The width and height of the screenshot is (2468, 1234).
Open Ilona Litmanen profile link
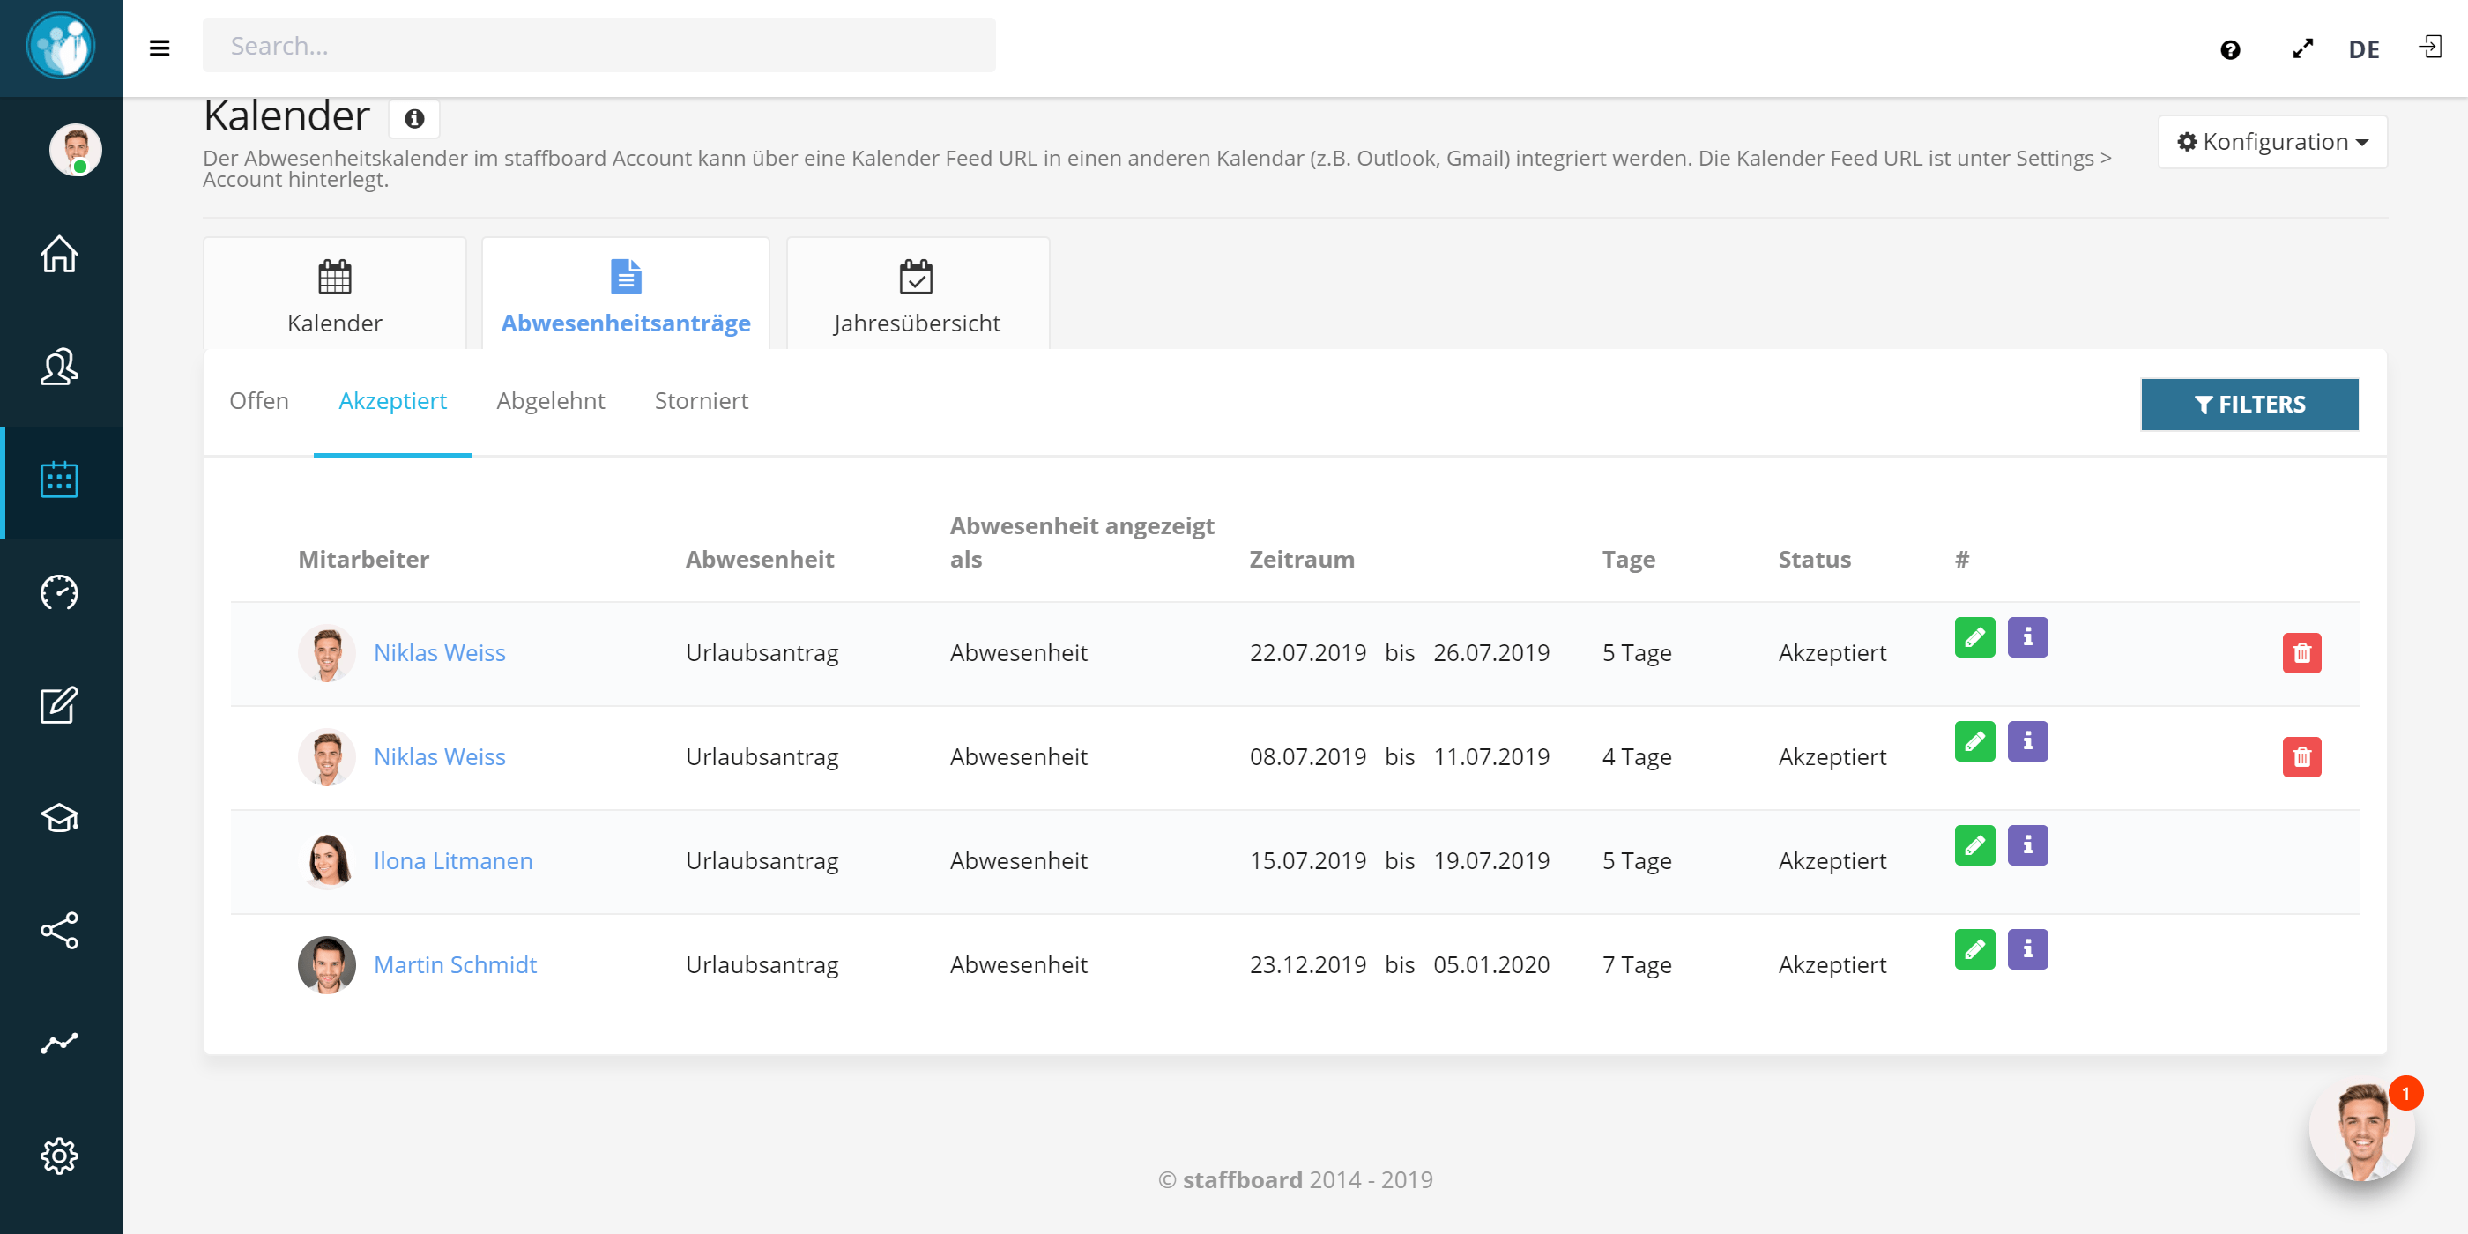click(x=453, y=860)
